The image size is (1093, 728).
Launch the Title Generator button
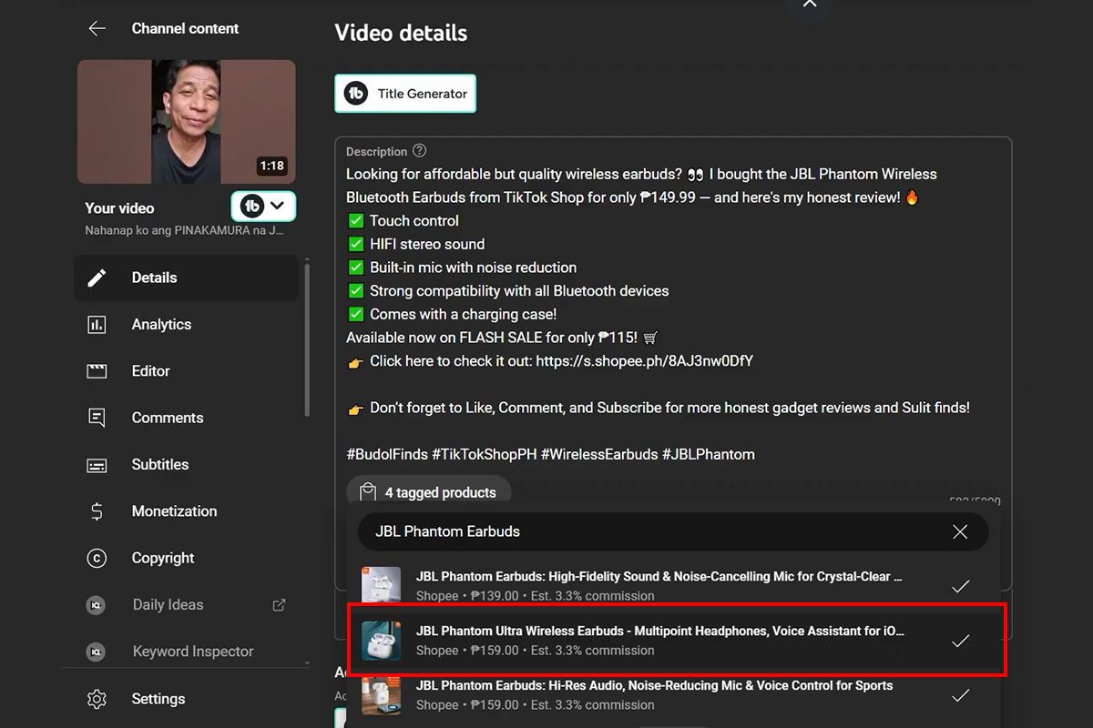[405, 93]
